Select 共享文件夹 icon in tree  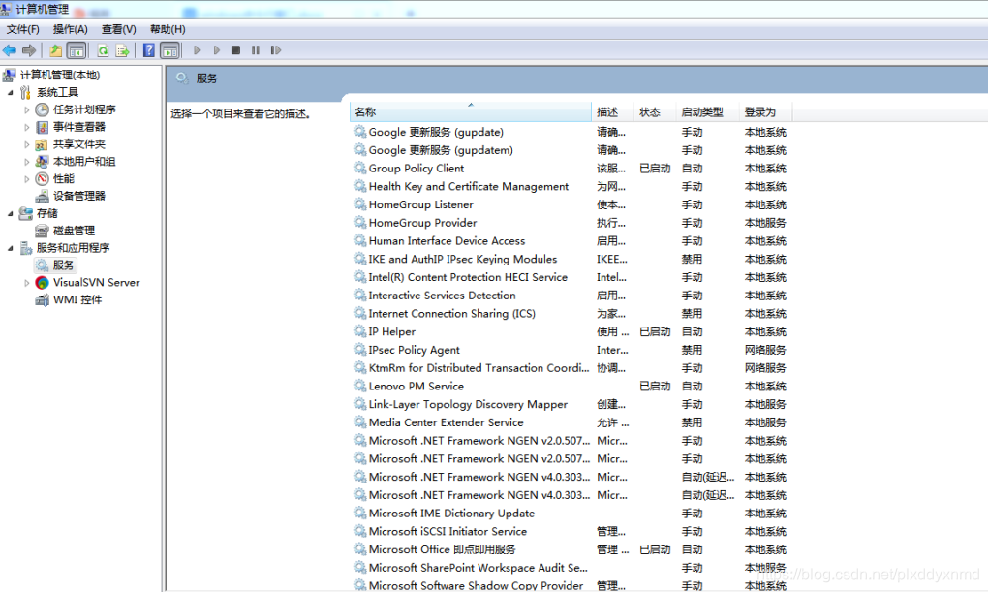click(43, 144)
